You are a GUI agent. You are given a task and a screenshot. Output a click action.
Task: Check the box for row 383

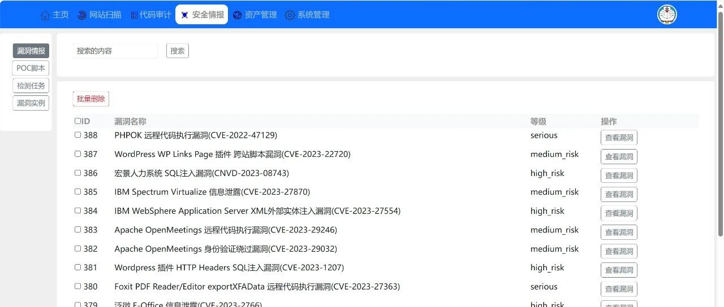tap(77, 229)
